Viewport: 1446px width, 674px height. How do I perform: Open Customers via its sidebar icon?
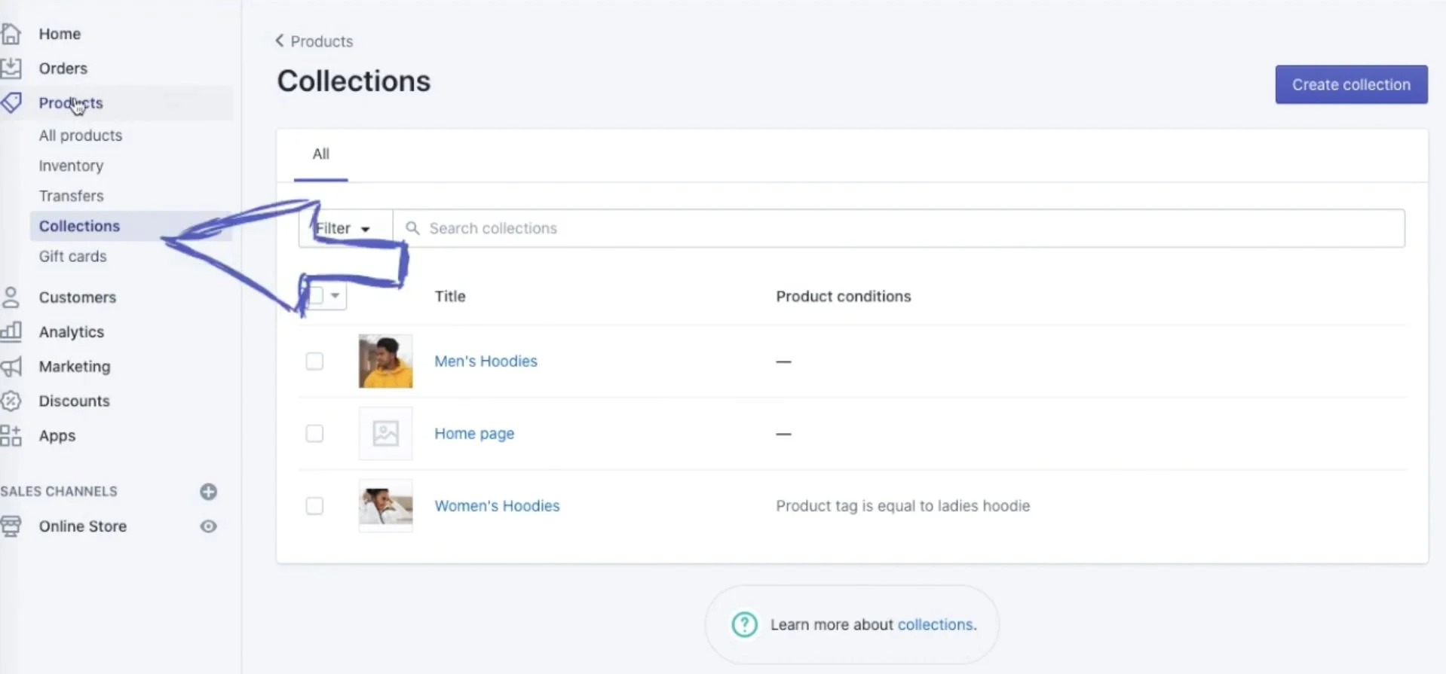coord(11,297)
